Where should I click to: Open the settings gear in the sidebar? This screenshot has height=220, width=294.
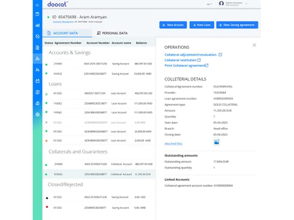38,114
